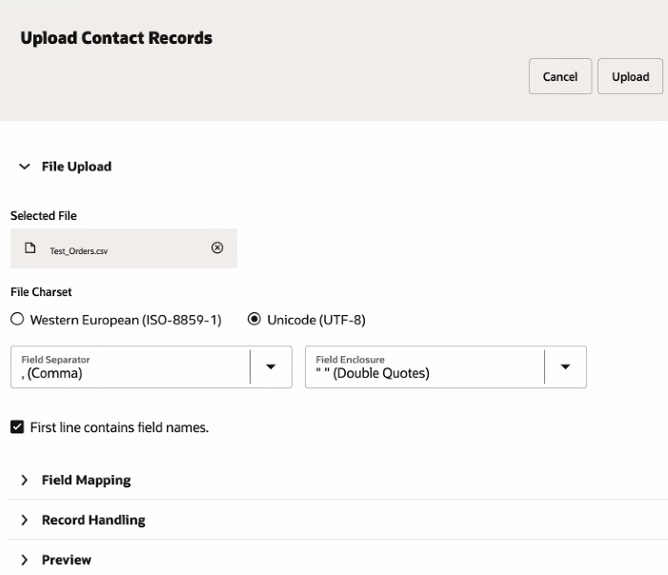Click the Field Mapping chevron arrow
Screen dimensions: 668x575
[x=24, y=480]
